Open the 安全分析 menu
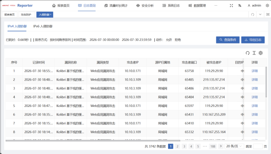Image resolution: width=271 pixels, height=154 pixels. pyautogui.click(x=145, y=6)
